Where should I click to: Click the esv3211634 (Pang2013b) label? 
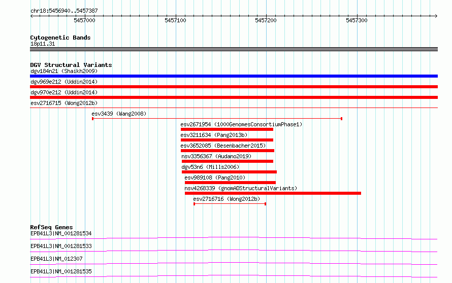tap(214, 135)
